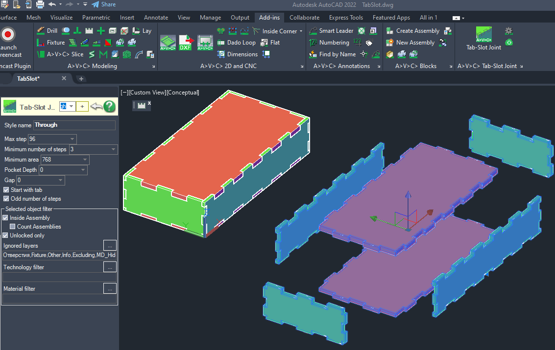
Task: Open Find by Name
Action: (332, 54)
